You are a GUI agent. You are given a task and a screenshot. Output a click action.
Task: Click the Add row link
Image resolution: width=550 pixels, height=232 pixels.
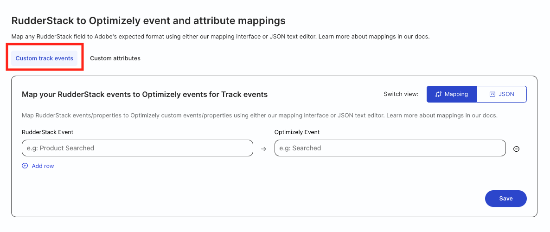point(38,166)
